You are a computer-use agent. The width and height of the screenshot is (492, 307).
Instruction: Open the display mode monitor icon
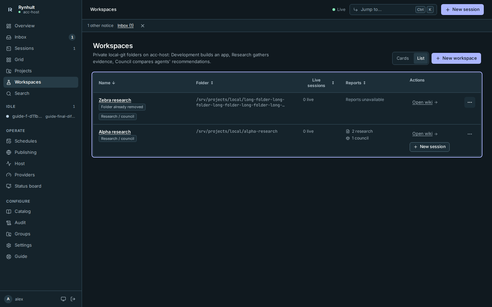coord(63,299)
